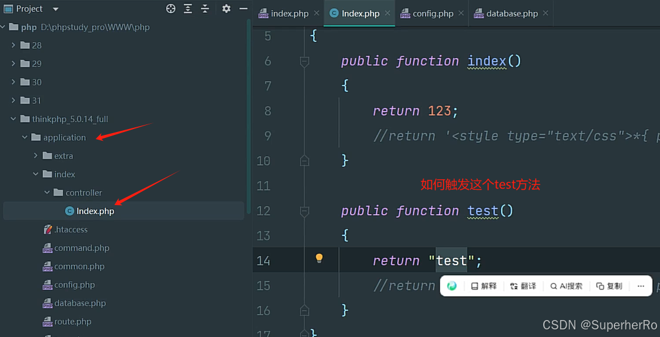Click line number 14 in the gutter
The width and height of the screenshot is (660, 337).
tap(263, 260)
